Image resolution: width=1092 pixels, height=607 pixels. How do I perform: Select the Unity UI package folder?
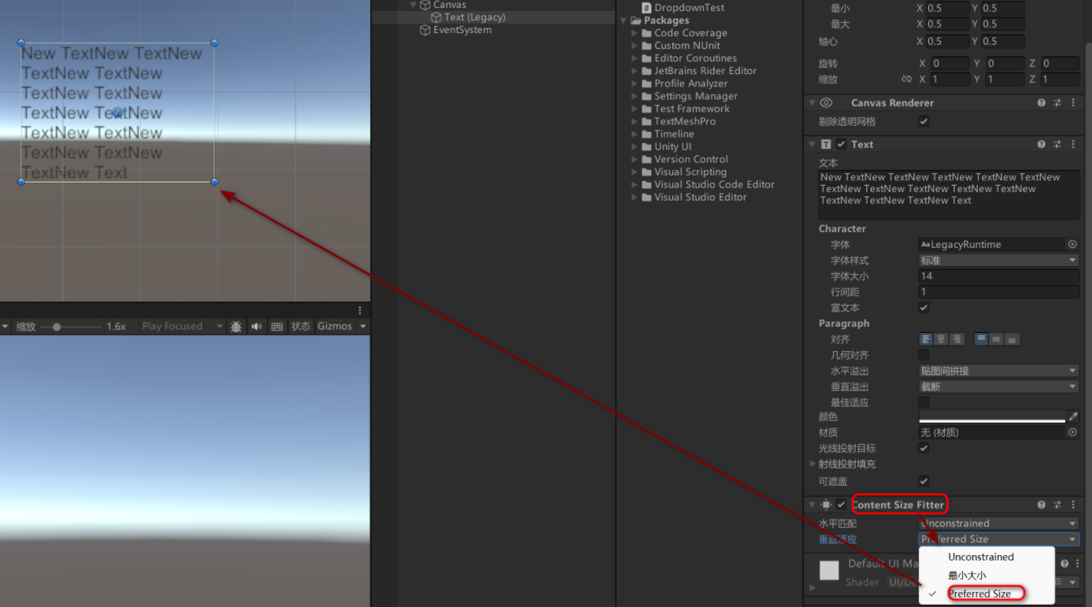pyautogui.click(x=672, y=146)
